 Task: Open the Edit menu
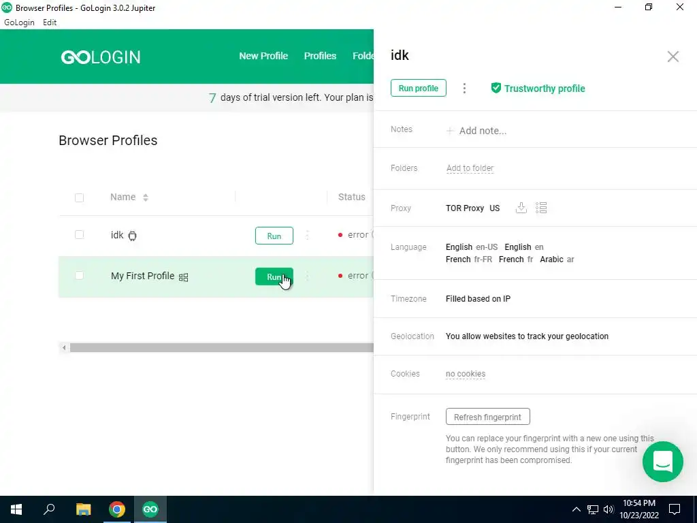[50, 22]
